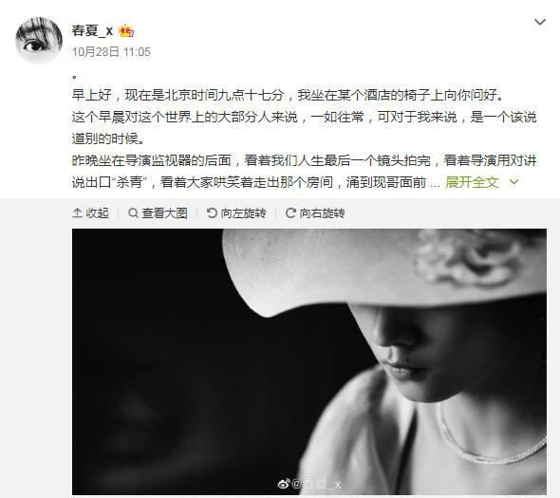Click the upward arrow collapse icon

[x=77, y=213]
